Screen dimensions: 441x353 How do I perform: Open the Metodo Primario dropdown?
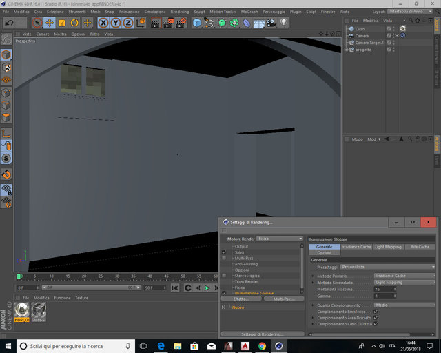404,276
